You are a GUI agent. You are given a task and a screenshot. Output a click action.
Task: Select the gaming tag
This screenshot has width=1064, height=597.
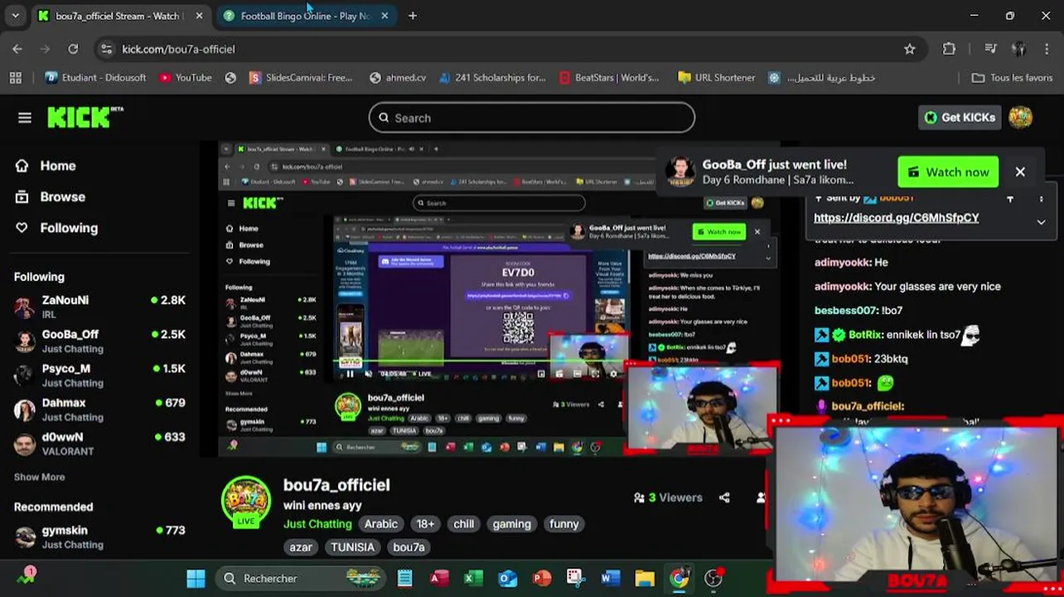(x=511, y=524)
